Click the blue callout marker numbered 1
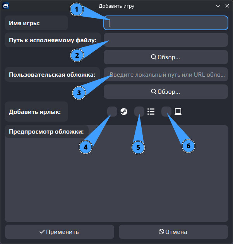 (77, 10)
